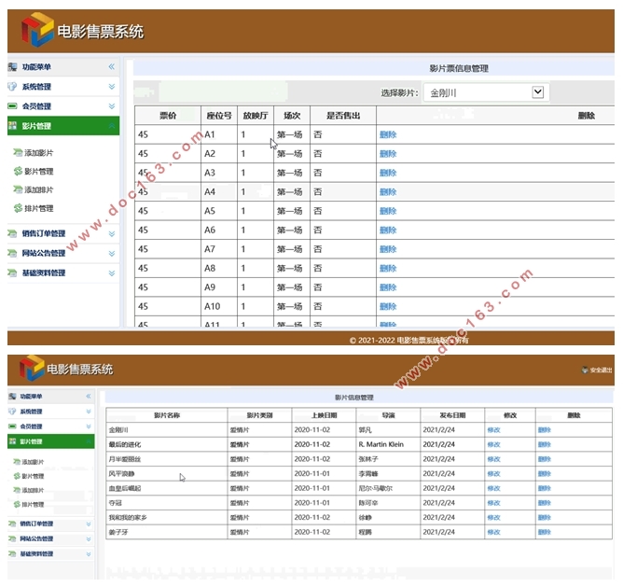Click 影片管理 header icon in top sidebar
The height and width of the screenshot is (587, 623).
[x=13, y=126]
